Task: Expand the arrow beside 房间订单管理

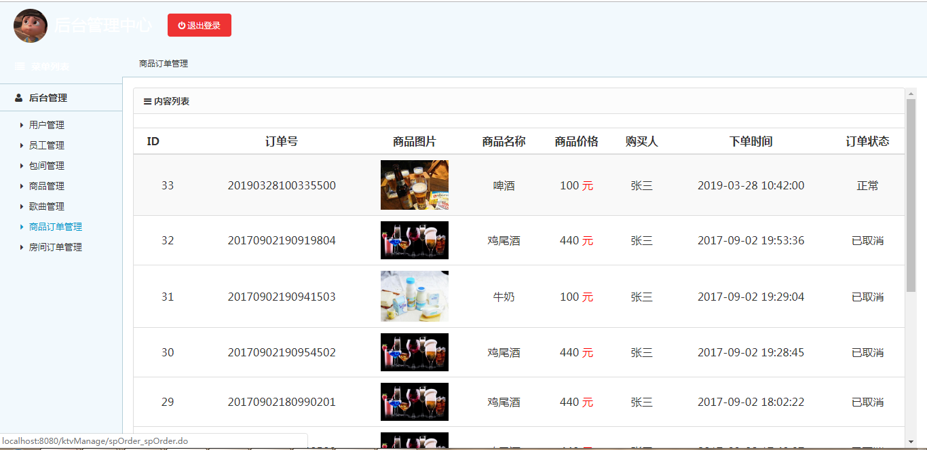Action: click(22, 247)
